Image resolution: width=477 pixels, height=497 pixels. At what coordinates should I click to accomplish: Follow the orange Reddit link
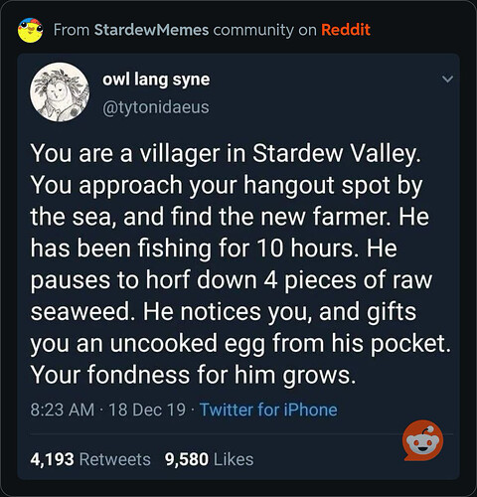coord(346,30)
